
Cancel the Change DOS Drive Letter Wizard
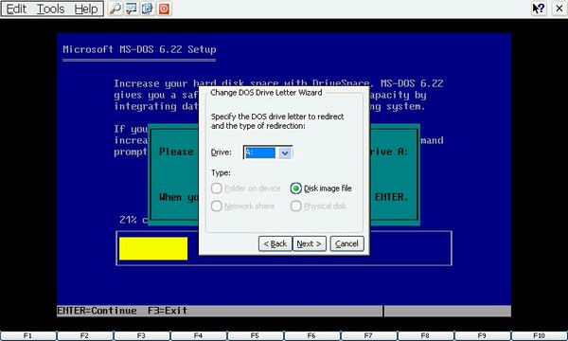[x=346, y=243]
